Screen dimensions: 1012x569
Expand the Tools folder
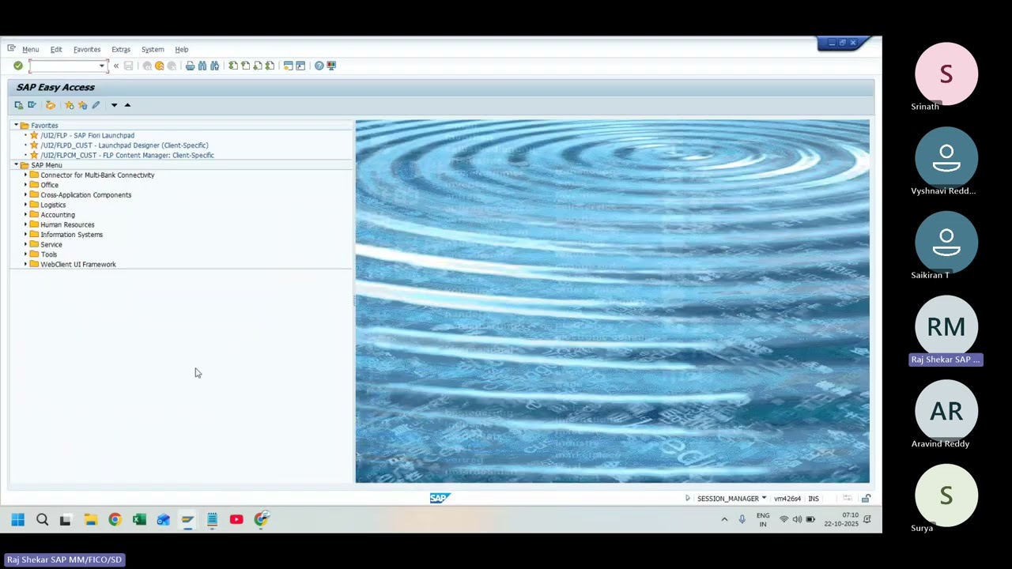tap(25, 254)
